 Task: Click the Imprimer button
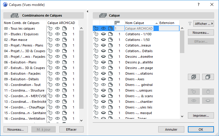(201, 116)
